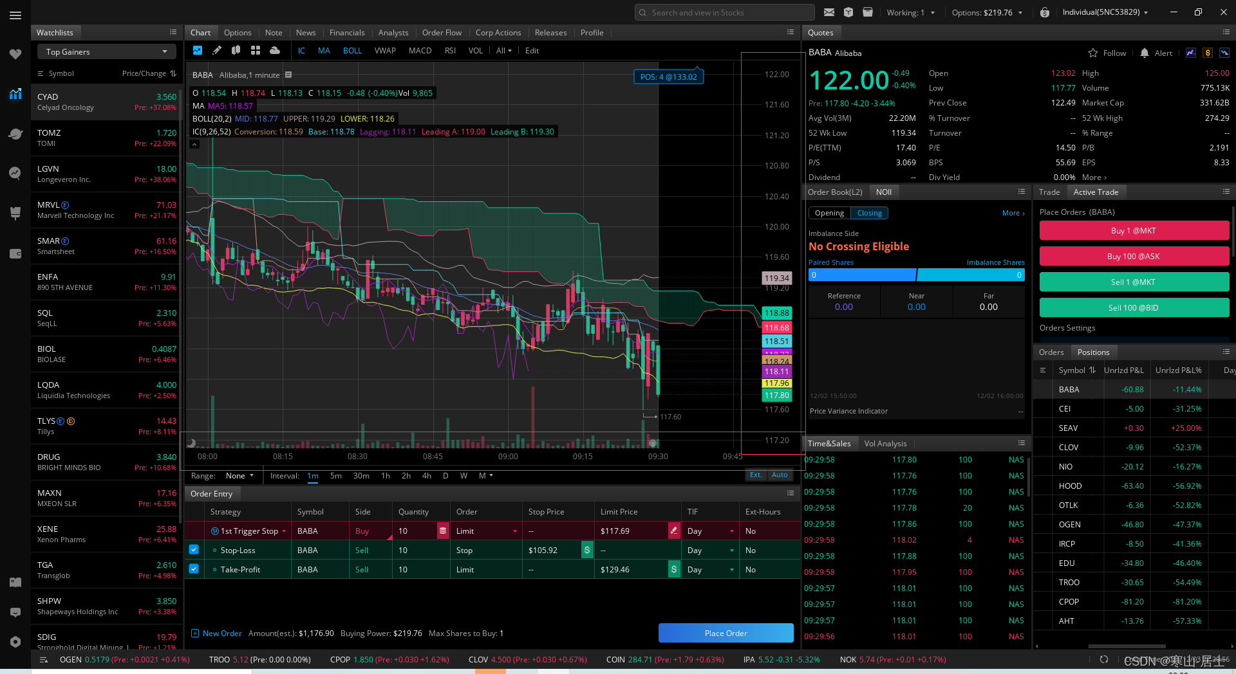Open the Order Entry panel menu icon
Viewport: 1236px width, 674px height.
[791, 493]
